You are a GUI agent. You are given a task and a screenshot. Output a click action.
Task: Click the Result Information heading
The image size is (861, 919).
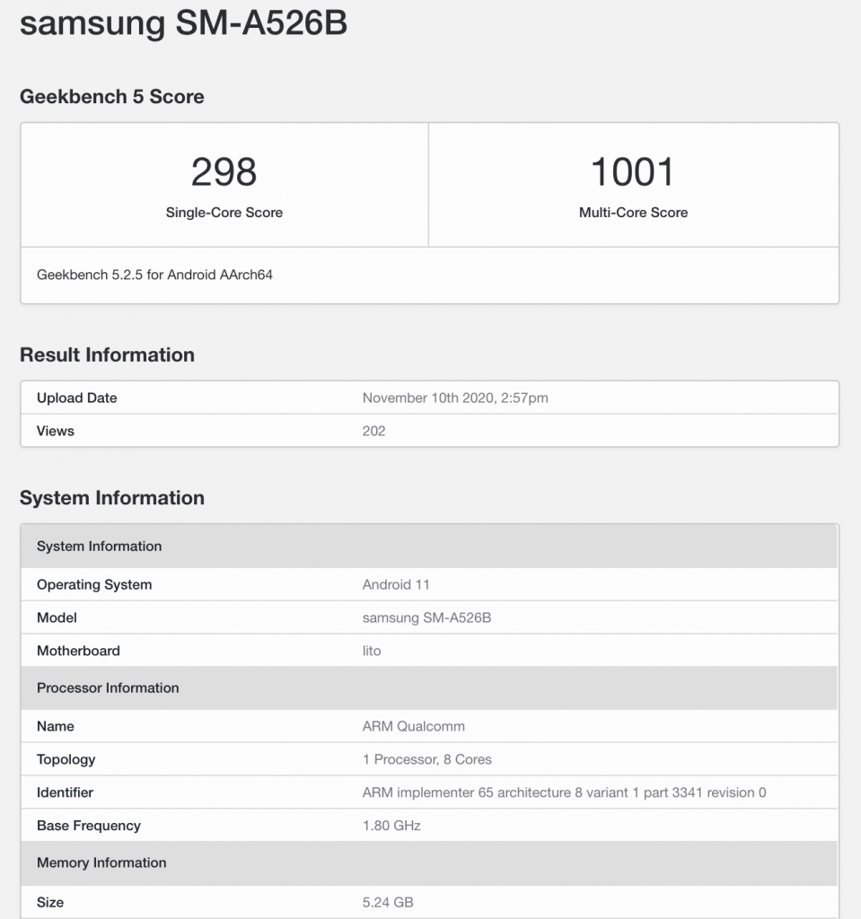tap(107, 354)
